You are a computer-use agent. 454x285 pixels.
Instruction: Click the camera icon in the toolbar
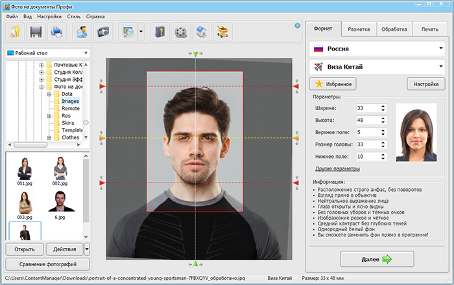click(x=102, y=31)
